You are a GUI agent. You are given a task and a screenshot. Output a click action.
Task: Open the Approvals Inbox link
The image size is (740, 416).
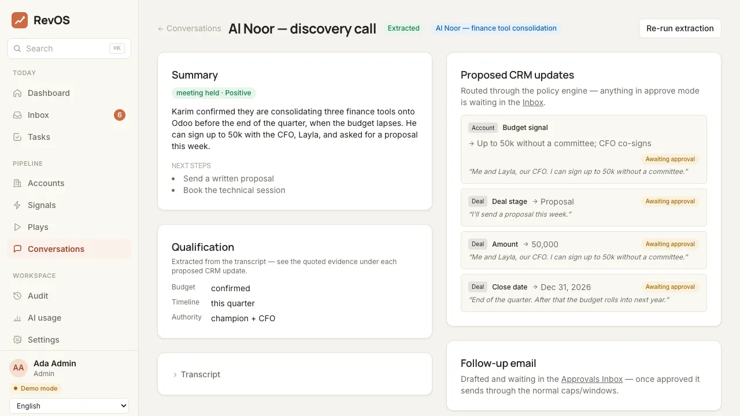pos(592,379)
